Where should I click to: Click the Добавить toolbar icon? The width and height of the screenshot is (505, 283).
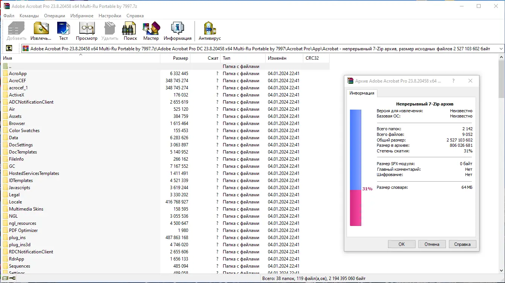click(17, 31)
